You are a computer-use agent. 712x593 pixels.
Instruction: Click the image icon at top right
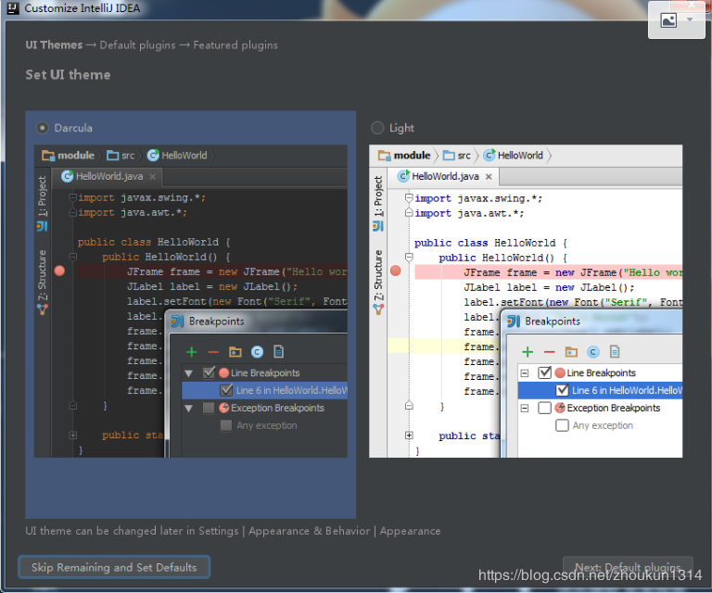[x=668, y=20]
